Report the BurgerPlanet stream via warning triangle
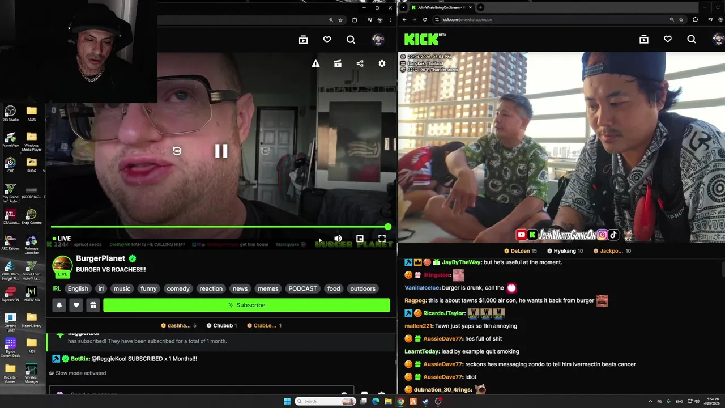 click(x=315, y=63)
